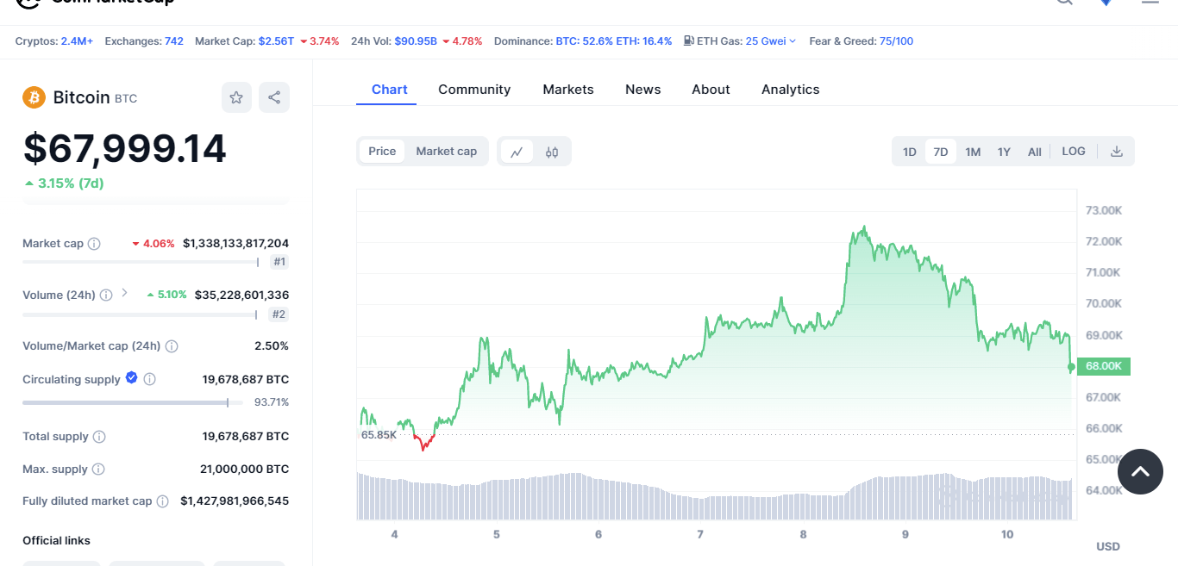1178x566 pixels.
Task: Switch to the Analytics tab
Action: [791, 90]
